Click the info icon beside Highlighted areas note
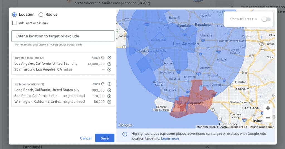Image resolution: width=285 pixels, height=149 pixels. tap(125, 134)
